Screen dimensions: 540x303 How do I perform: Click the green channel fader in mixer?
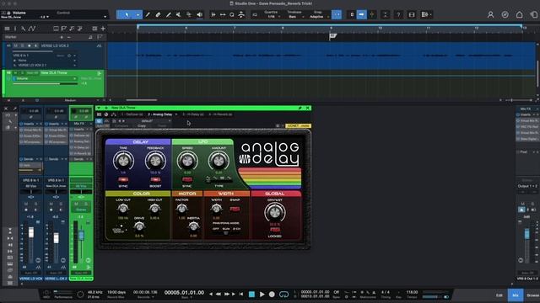[x=82, y=236]
